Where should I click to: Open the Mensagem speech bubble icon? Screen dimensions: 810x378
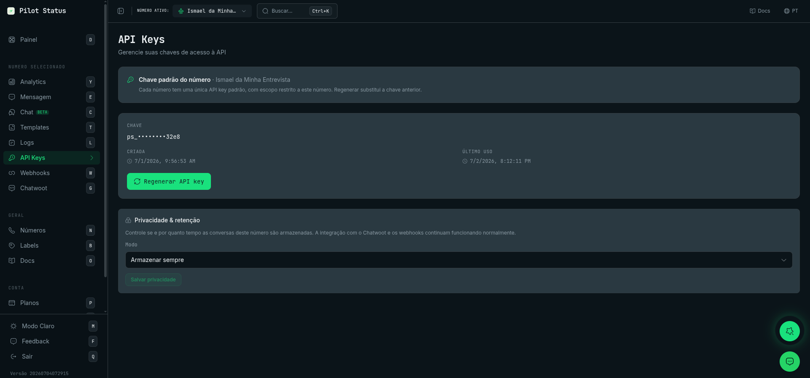pos(12,97)
